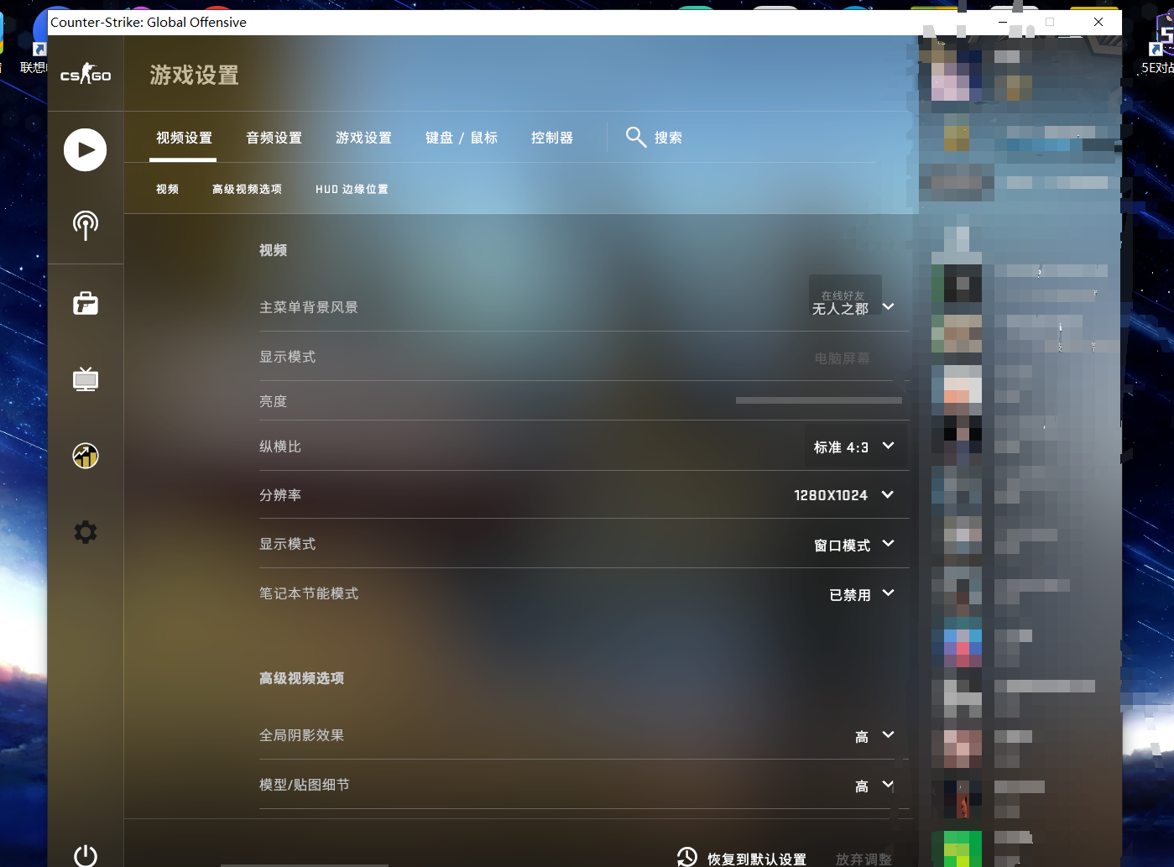This screenshot has height=867, width=1174.
Task: Click the power quit icon
Action: point(86,855)
